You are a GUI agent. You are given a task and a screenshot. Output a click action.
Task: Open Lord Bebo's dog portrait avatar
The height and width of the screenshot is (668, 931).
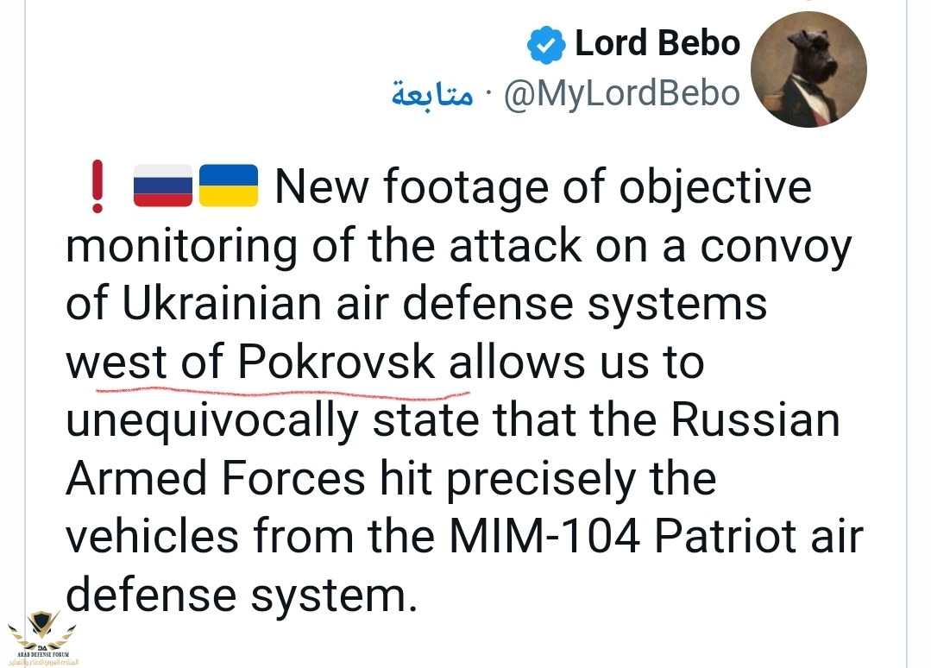(x=808, y=71)
